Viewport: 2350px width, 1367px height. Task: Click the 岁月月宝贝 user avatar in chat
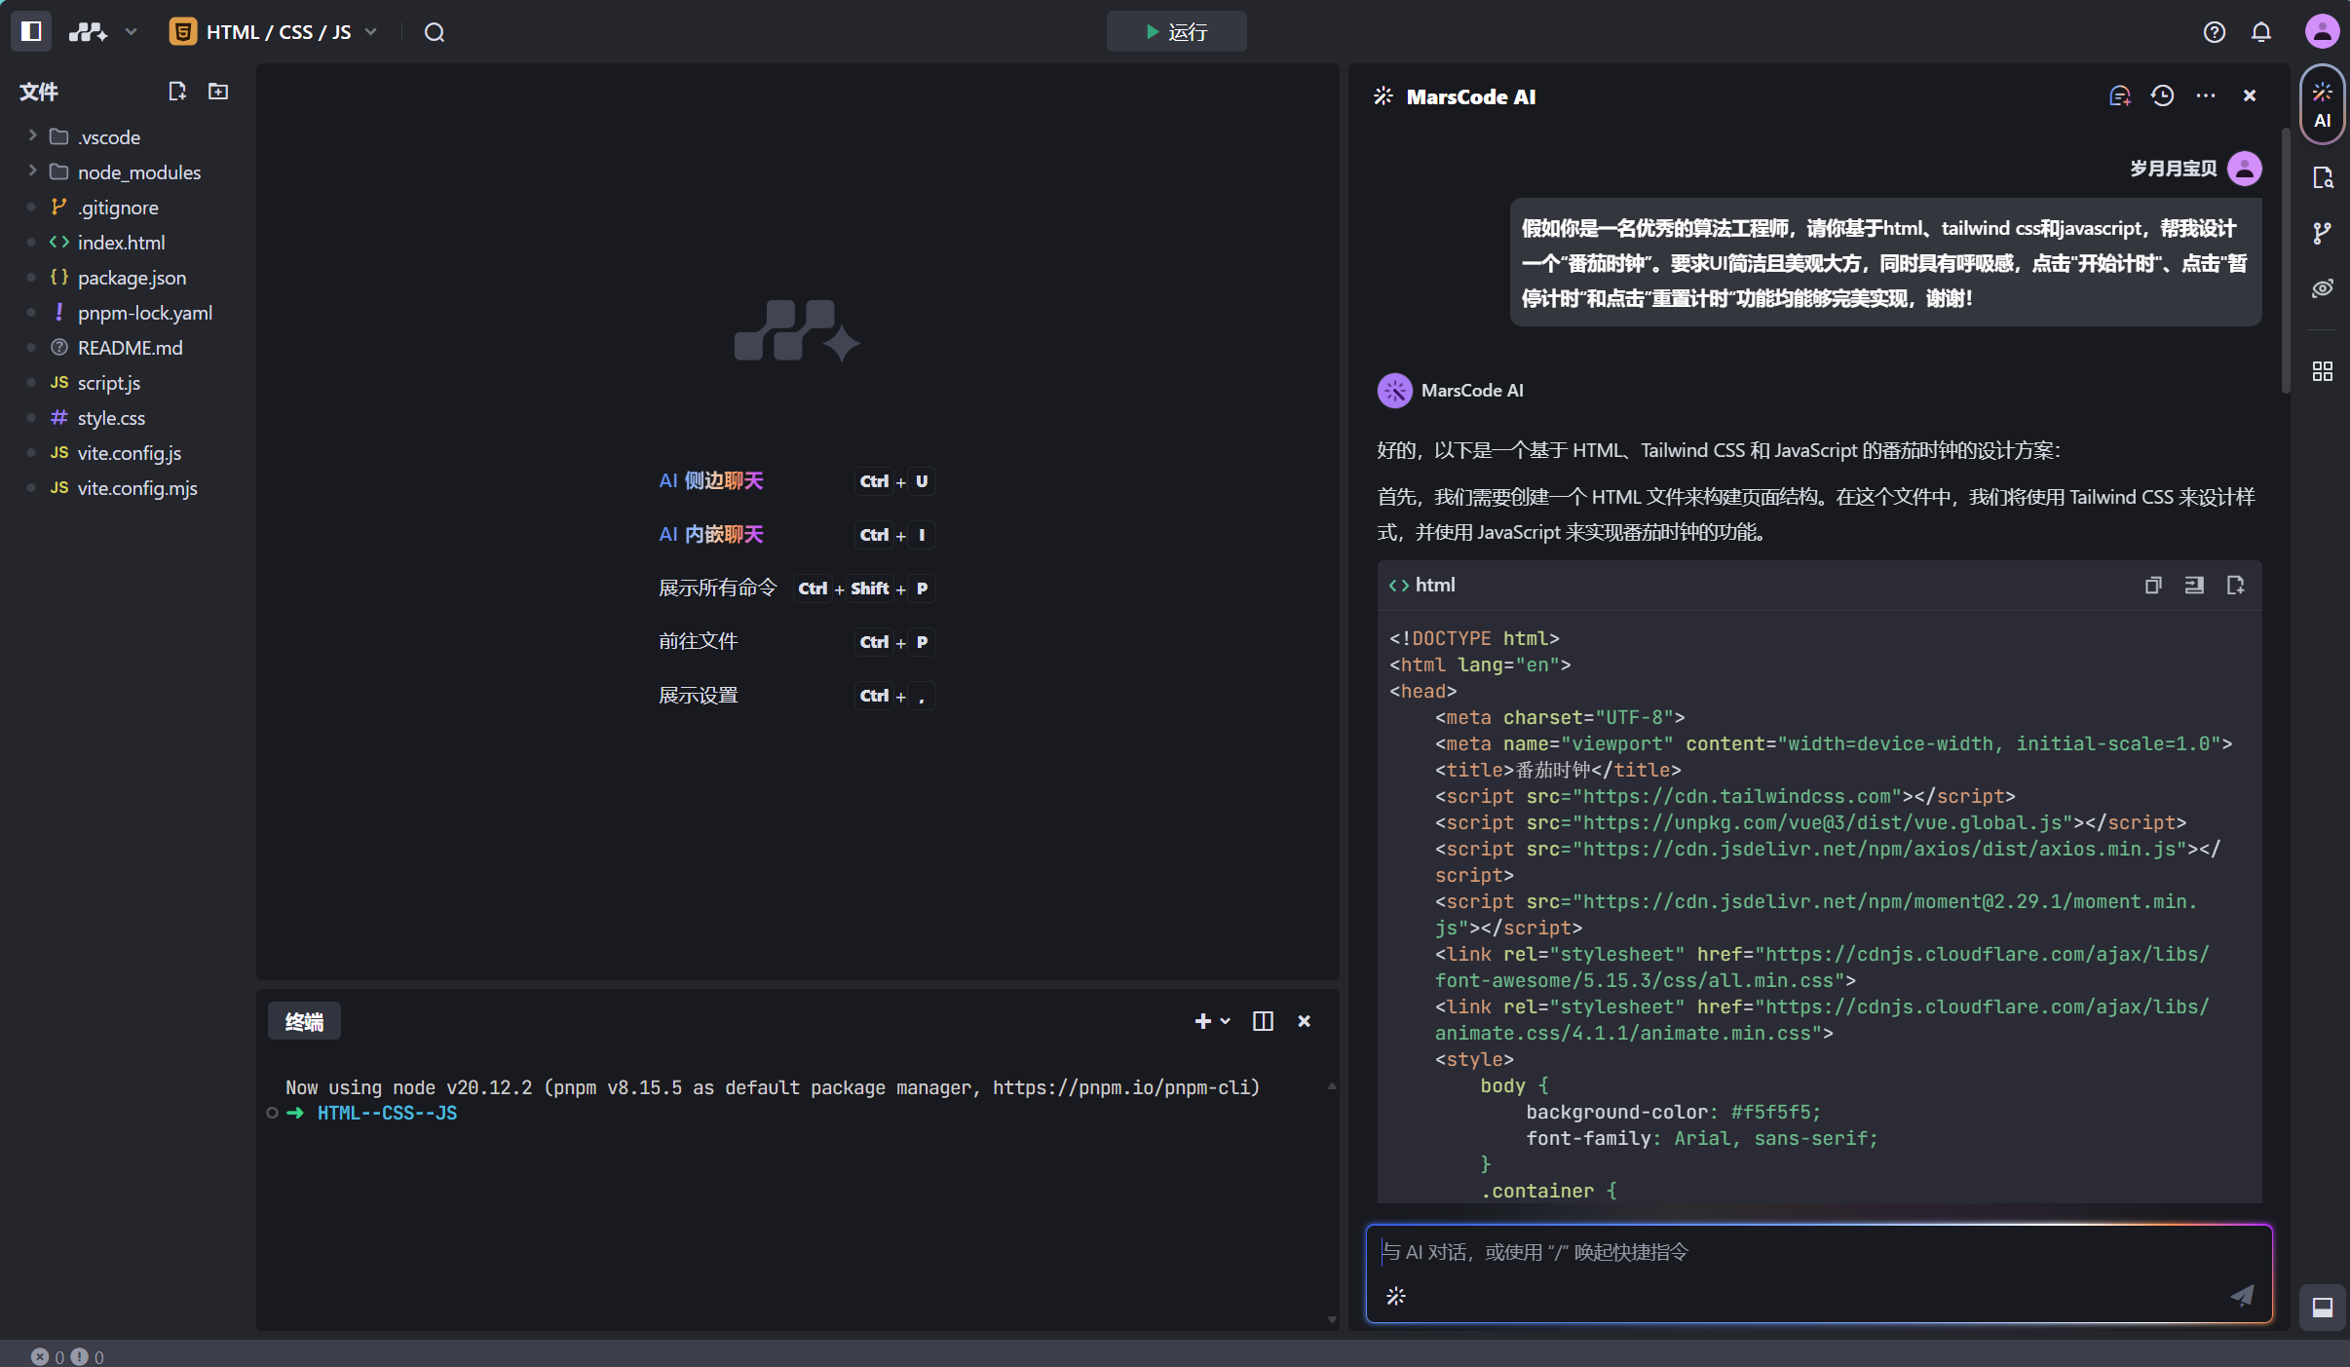click(2245, 169)
